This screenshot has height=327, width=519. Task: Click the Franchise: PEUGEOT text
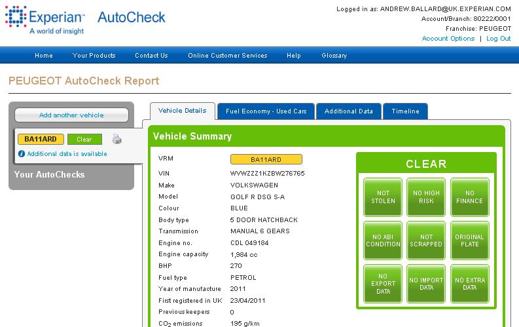tap(478, 28)
